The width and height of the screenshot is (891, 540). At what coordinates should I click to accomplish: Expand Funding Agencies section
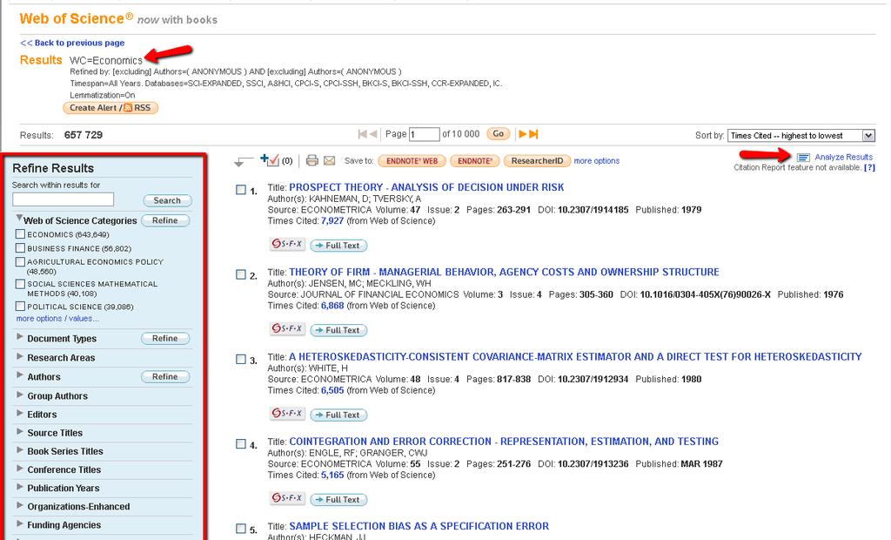click(x=20, y=523)
